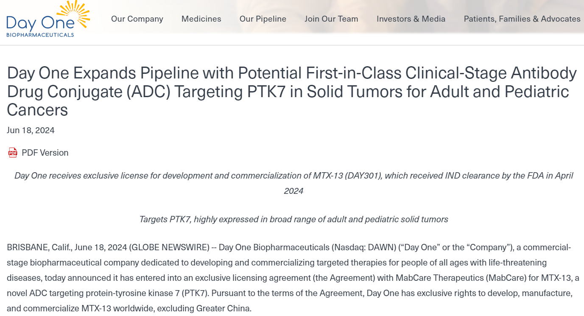584x316 pixels.
Task: Open Investors & Media menu
Action: (411, 19)
